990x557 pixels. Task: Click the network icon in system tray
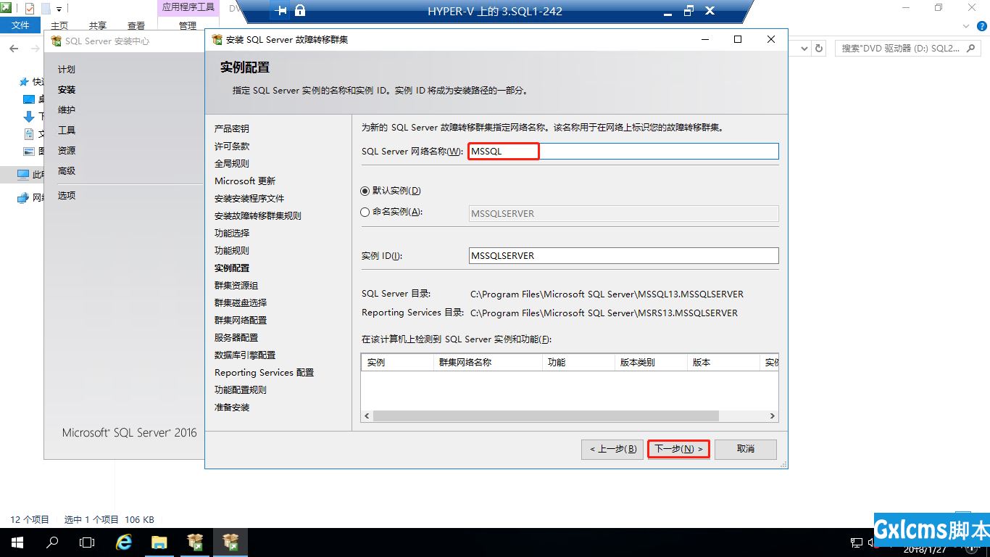[x=857, y=542]
